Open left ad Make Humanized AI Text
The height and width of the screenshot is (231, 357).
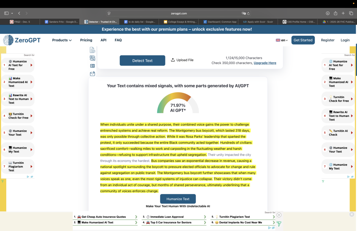pyautogui.click(x=18, y=82)
